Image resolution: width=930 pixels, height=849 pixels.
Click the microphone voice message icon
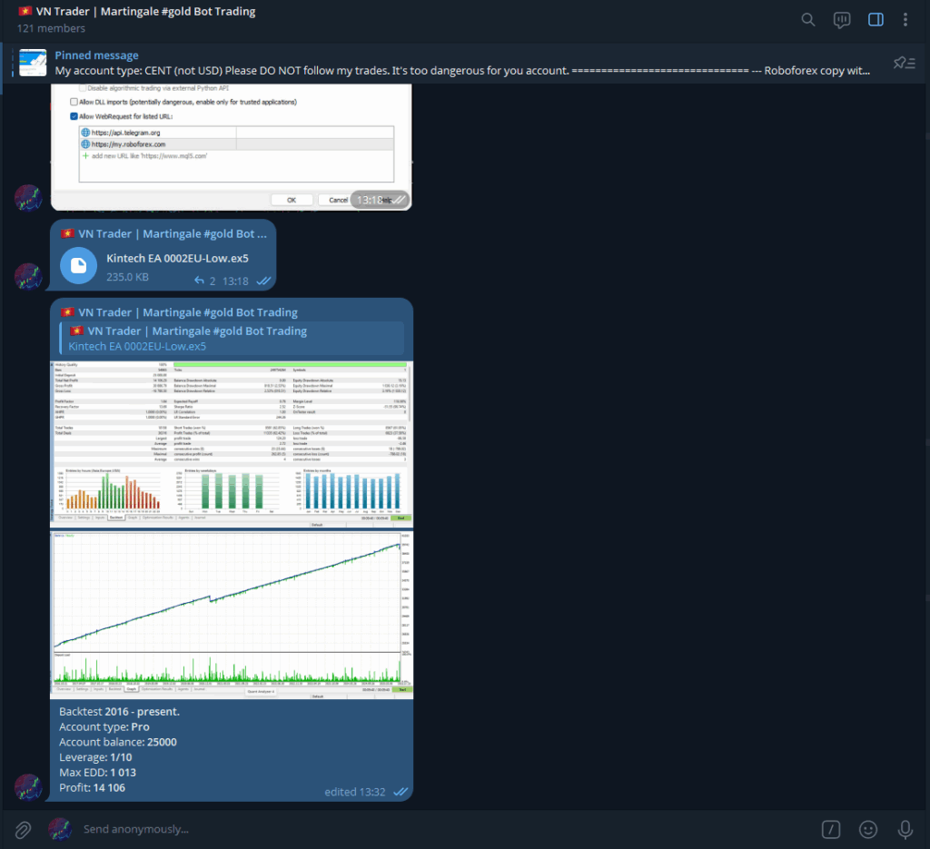(x=905, y=829)
